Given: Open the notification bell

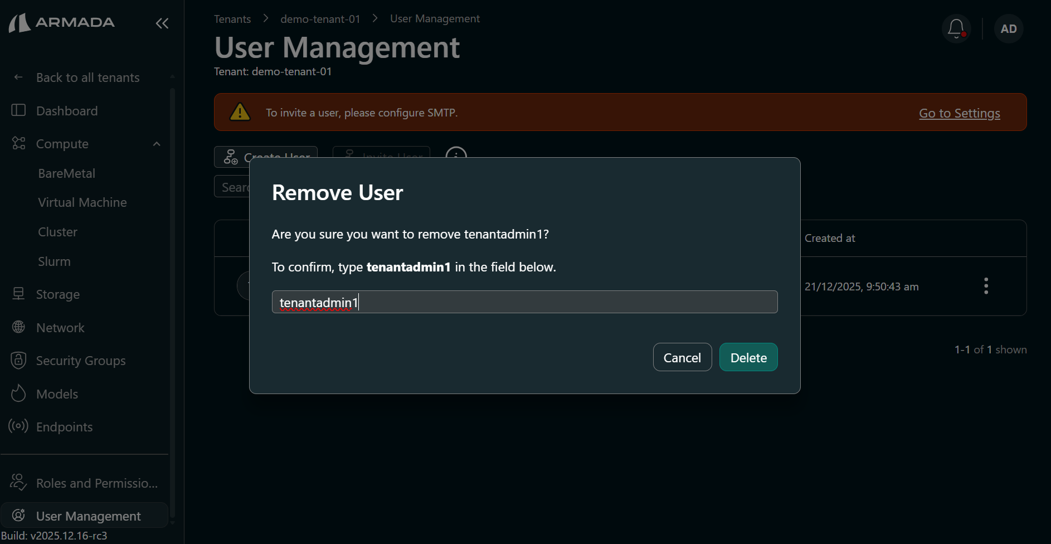Looking at the screenshot, I should (956, 28).
